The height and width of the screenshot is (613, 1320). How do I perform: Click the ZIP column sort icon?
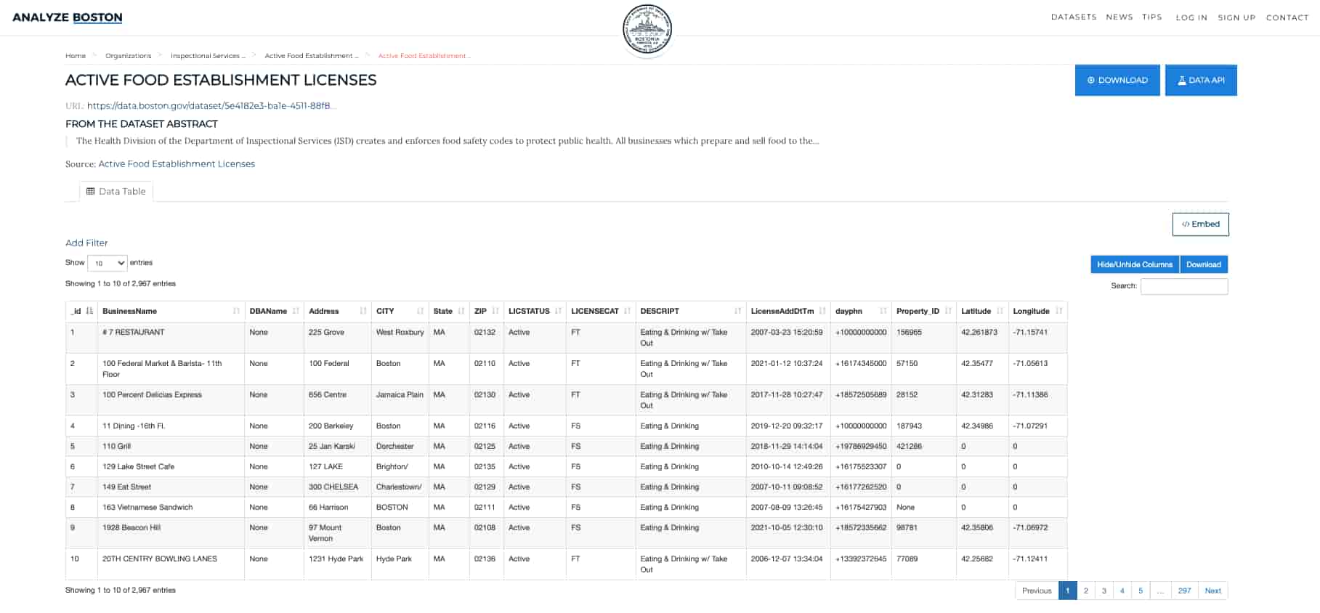click(x=495, y=311)
